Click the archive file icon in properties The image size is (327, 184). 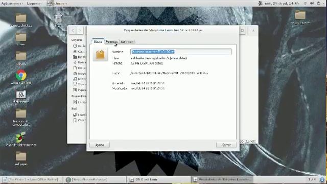100,54
